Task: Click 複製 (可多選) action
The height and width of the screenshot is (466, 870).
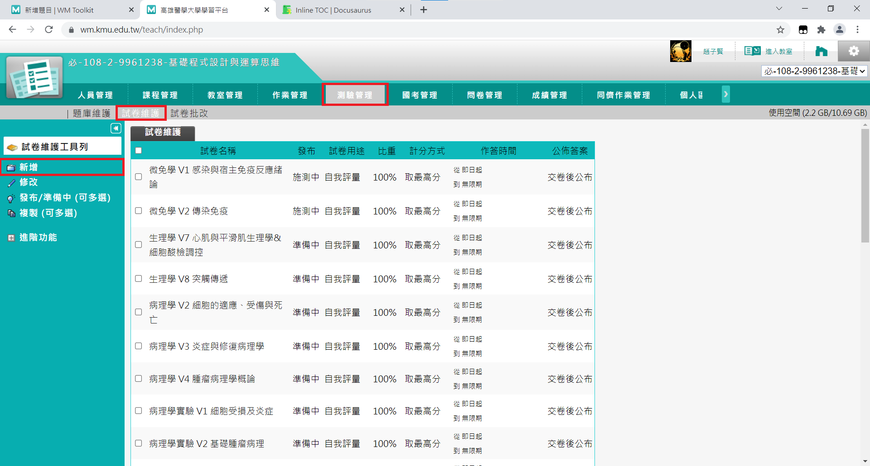Action: pos(48,213)
